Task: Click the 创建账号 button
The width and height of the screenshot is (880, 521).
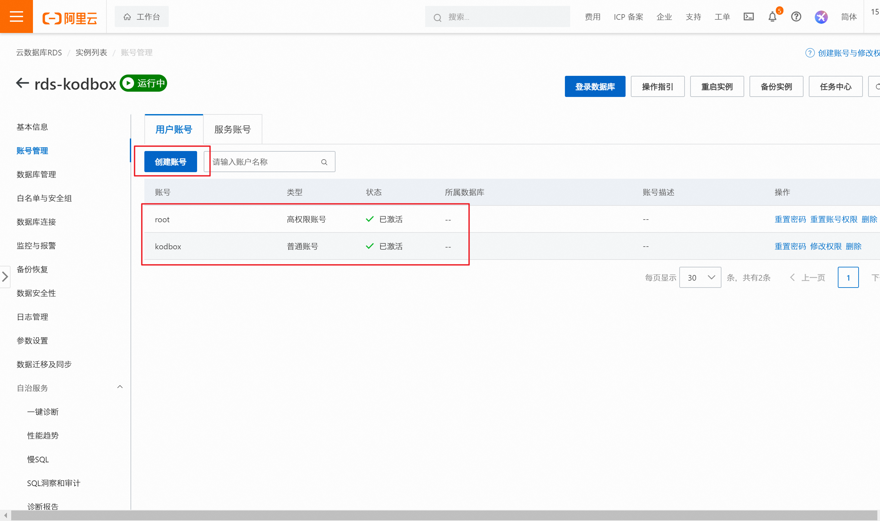Action: (170, 161)
